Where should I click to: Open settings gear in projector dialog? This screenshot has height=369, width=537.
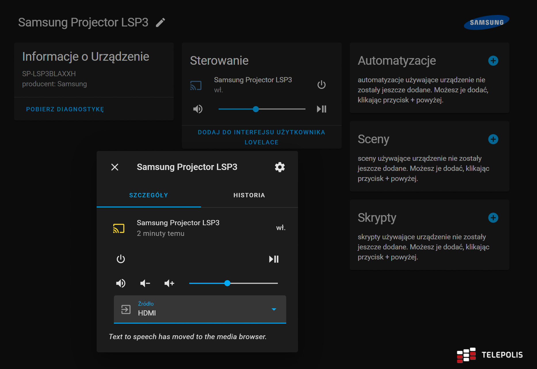pyautogui.click(x=280, y=167)
